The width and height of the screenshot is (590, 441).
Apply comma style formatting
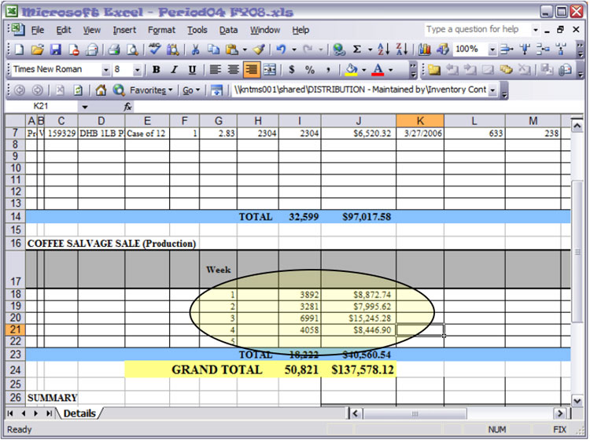coord(328,69)
